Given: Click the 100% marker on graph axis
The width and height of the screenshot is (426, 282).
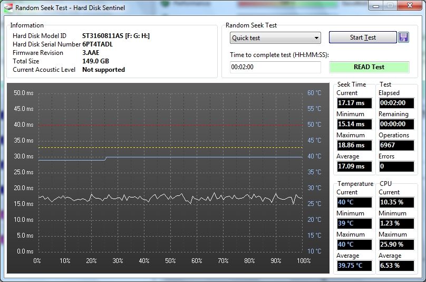Looking at the screenshot, I should (x=304, y=261).
